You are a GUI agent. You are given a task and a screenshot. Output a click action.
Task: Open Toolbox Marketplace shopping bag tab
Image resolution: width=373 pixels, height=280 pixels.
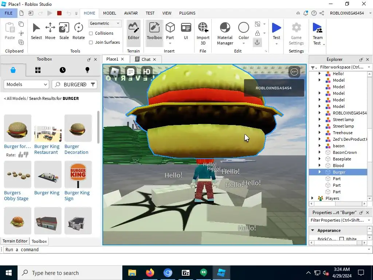click(x=13, y=70)
